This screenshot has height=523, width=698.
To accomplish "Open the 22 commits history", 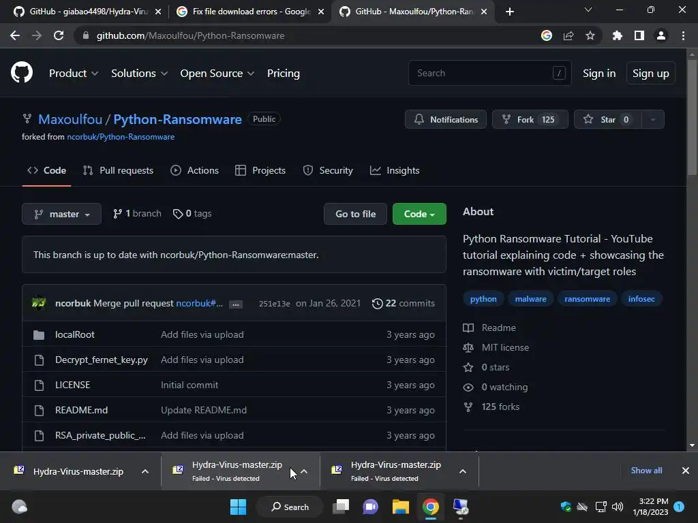I will tap(404, 303).
